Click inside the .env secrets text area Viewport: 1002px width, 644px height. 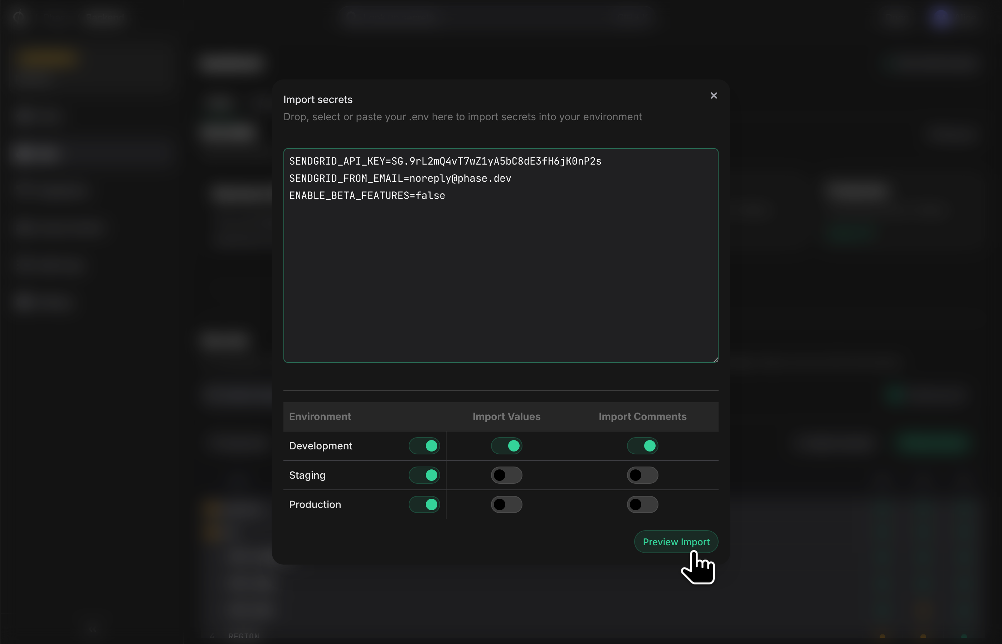pyautogui.click(x=501, y=255)
